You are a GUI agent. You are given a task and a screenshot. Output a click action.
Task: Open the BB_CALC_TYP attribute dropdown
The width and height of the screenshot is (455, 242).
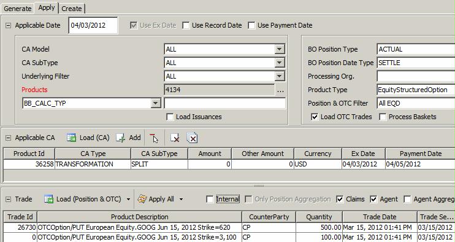156,103
